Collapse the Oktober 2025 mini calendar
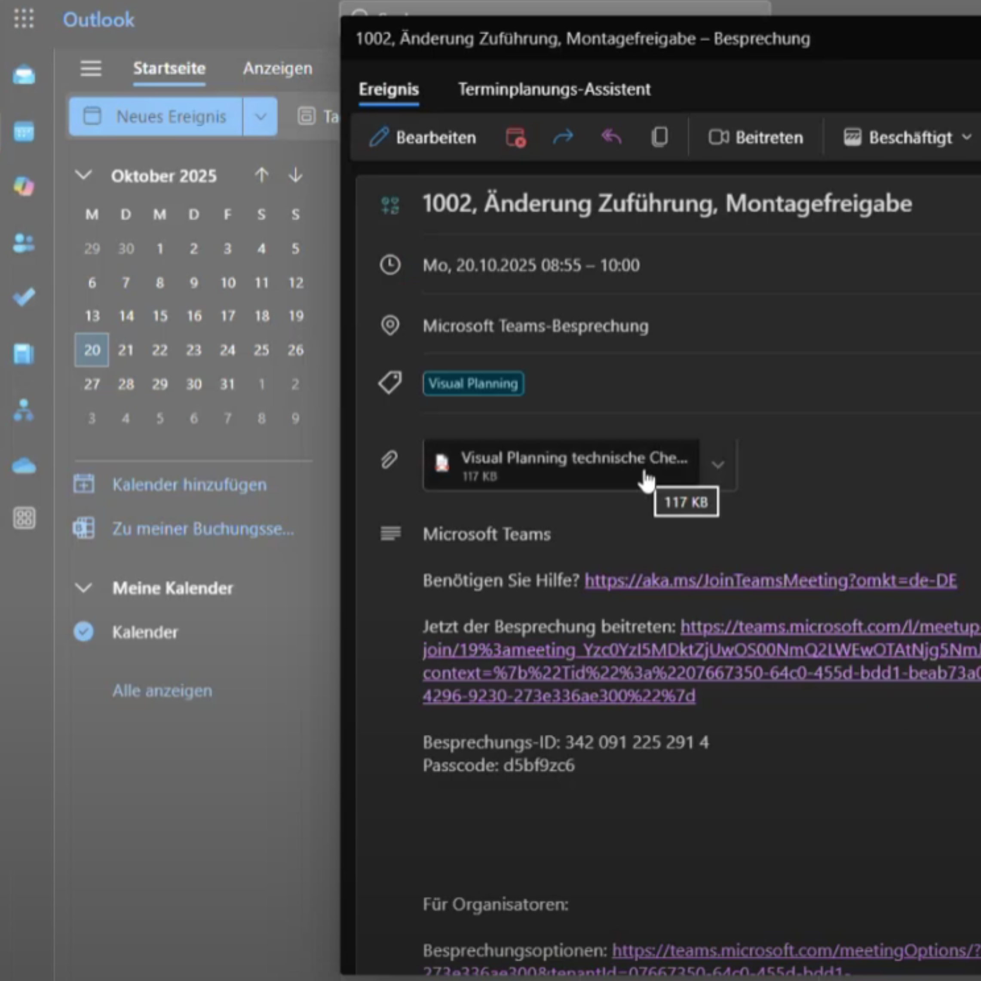Viewport: 981px width, 981px height. tap(84, 175)
